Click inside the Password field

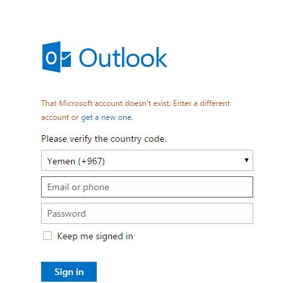tap(147, 213)
